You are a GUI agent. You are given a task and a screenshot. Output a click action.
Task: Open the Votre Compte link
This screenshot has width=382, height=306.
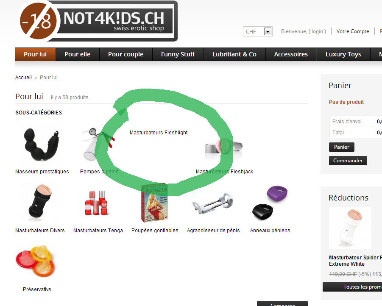click(x=353, y=31)
